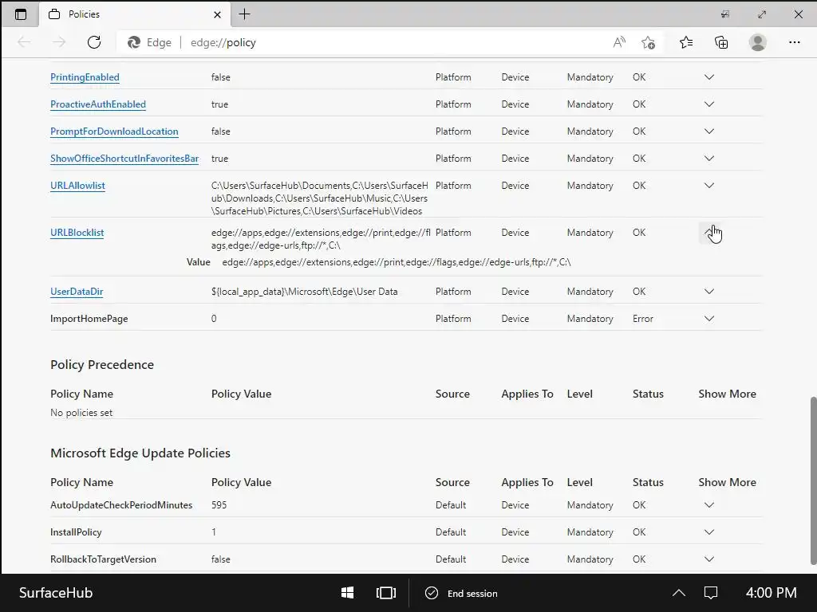
Task: Open the PromptForDownloadLocation policy link
Action: click(x=114, y=131)
